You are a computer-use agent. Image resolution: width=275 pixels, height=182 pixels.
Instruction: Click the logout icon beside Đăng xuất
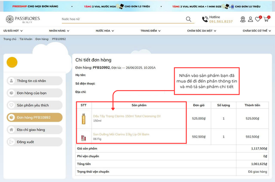11,142
